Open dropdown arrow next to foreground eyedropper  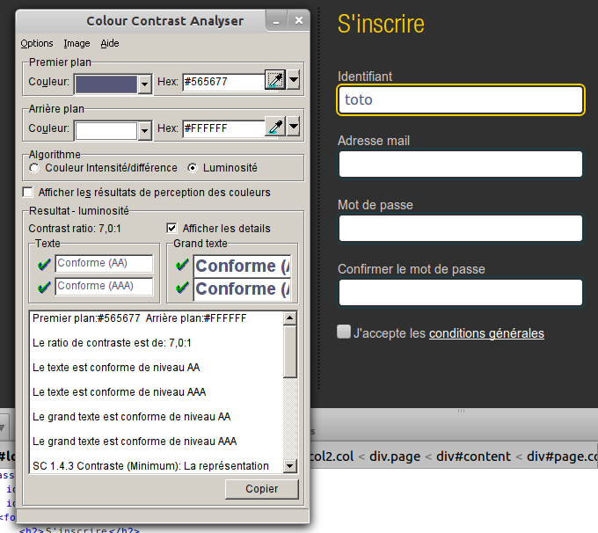[x=293, y=80]
